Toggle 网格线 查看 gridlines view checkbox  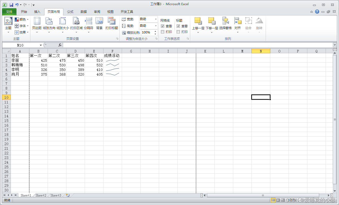click(x=162, y=26)
